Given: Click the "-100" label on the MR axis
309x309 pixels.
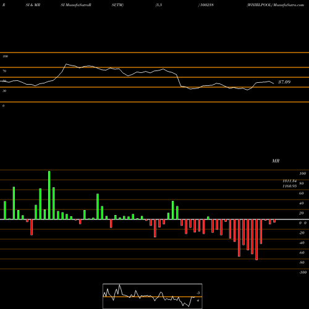Looking at the screenshot, I should pos(303,273).
